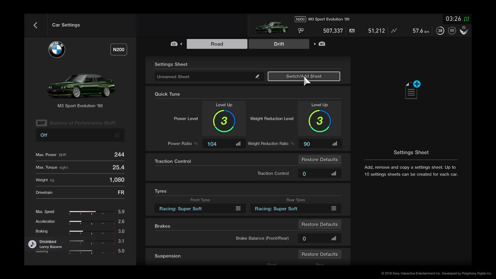Open Rear Tyres Racing: Super Soft dropdown
496x279 pixels.
point(296,208)
